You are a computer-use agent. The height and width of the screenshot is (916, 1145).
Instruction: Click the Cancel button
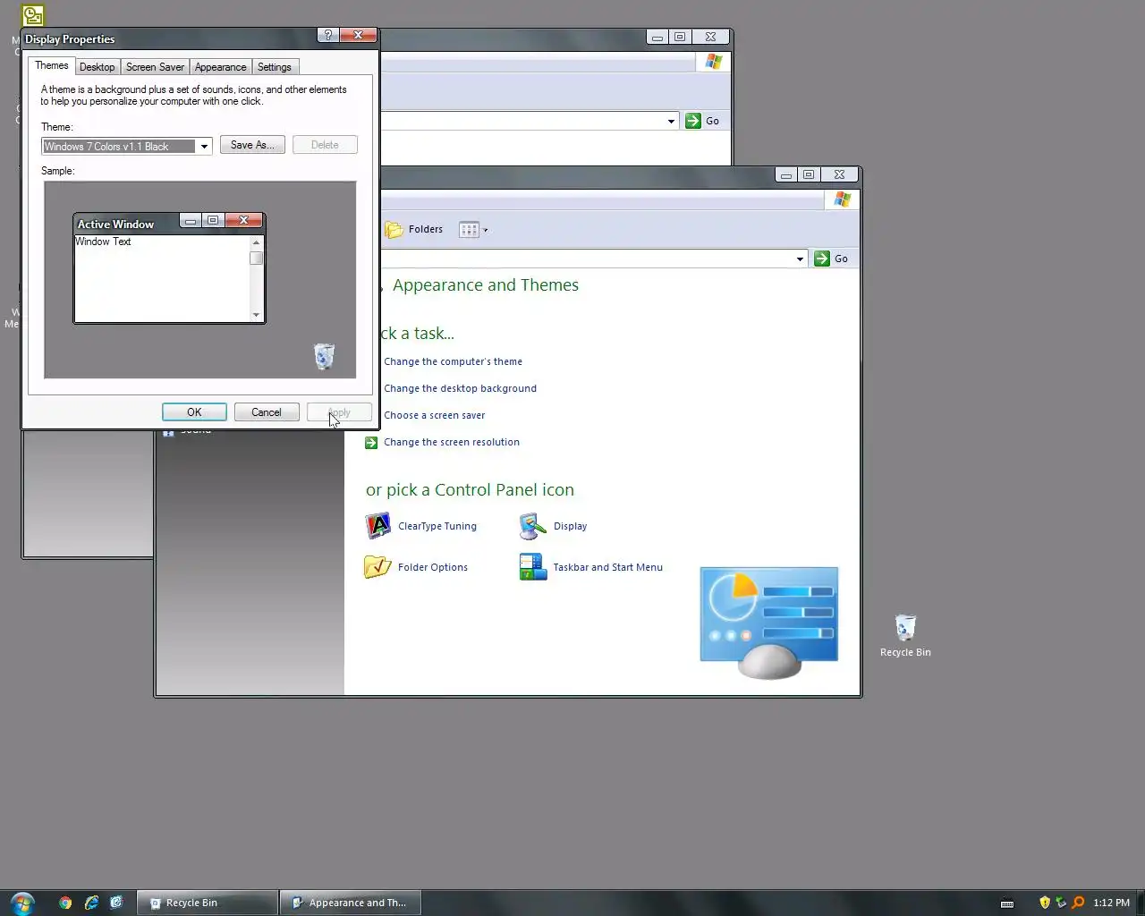(267, 412)
